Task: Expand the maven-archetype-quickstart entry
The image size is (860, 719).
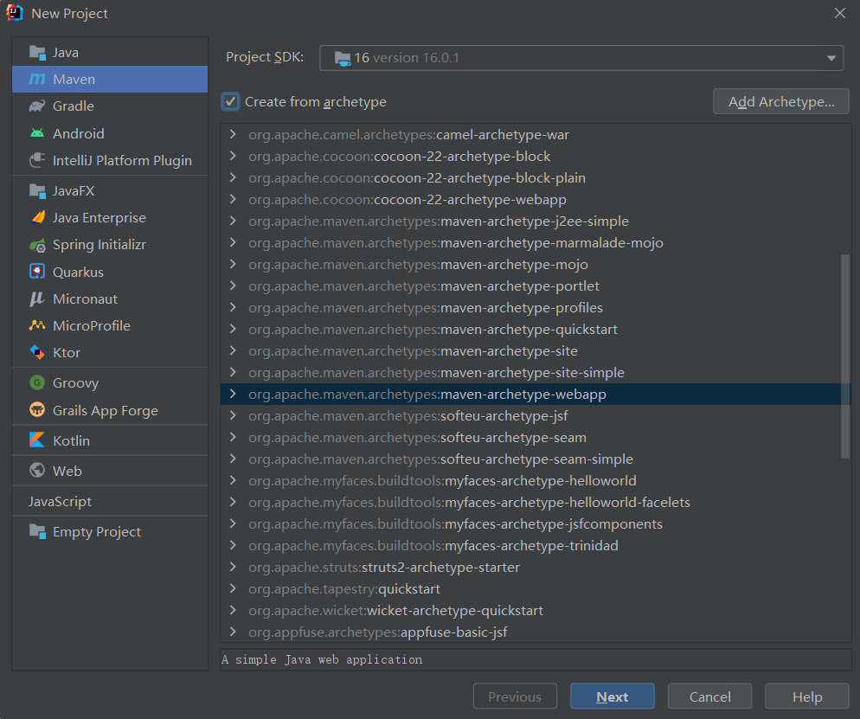Action: point(232,330)
